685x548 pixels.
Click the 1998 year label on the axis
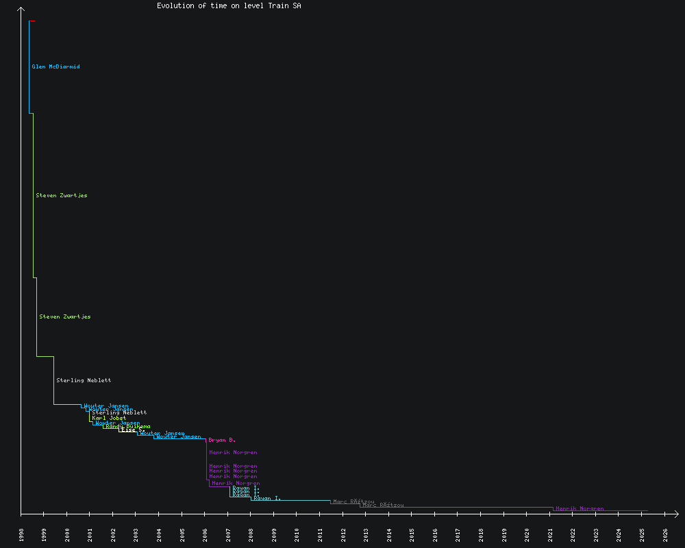click(x=21, y=534)
